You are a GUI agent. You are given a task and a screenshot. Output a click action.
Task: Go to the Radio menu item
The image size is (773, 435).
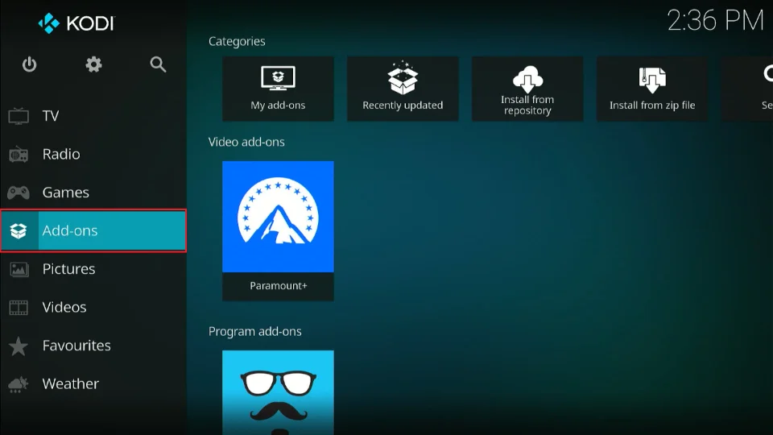pyautogui.click(x=61, y=154)
